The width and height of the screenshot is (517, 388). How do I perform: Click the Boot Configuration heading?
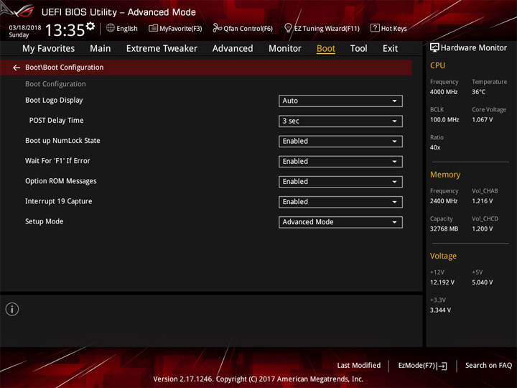click(x=55, y=84)
